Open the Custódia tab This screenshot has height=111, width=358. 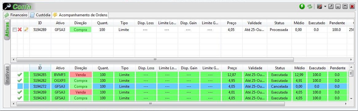(40, 15)
